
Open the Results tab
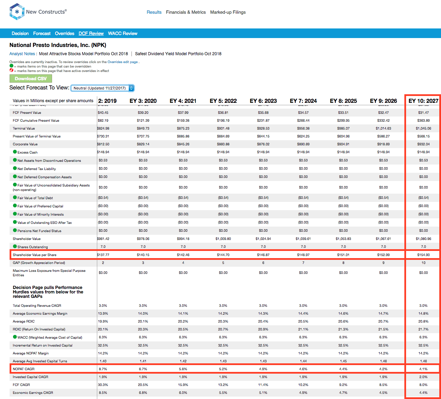click(x=154, y=12)
